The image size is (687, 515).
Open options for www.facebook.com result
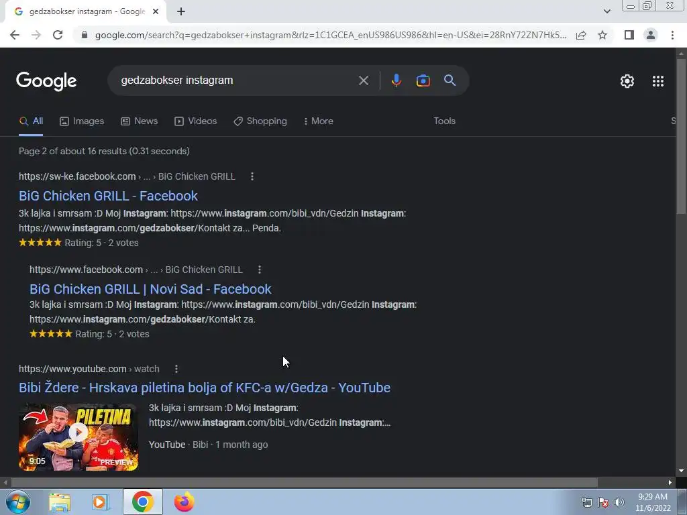tap(260, 270)
